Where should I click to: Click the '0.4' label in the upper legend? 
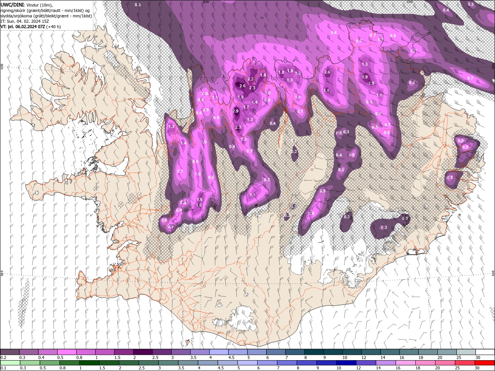pyautogui.click(x=41, y=357)
